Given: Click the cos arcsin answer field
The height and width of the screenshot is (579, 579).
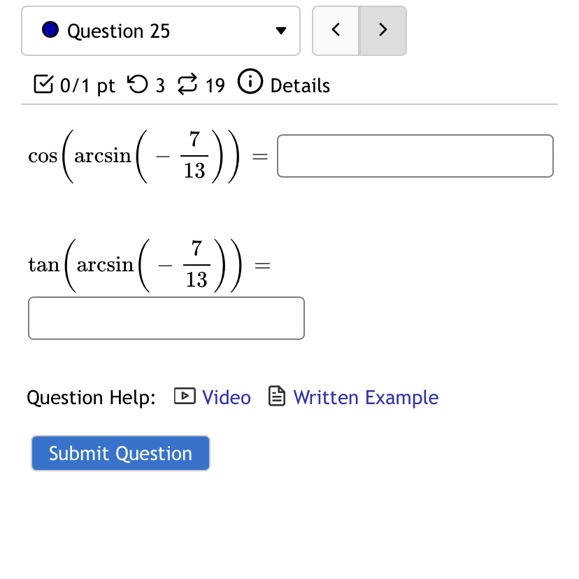Looking at the screenshot, I should (415, 155).
